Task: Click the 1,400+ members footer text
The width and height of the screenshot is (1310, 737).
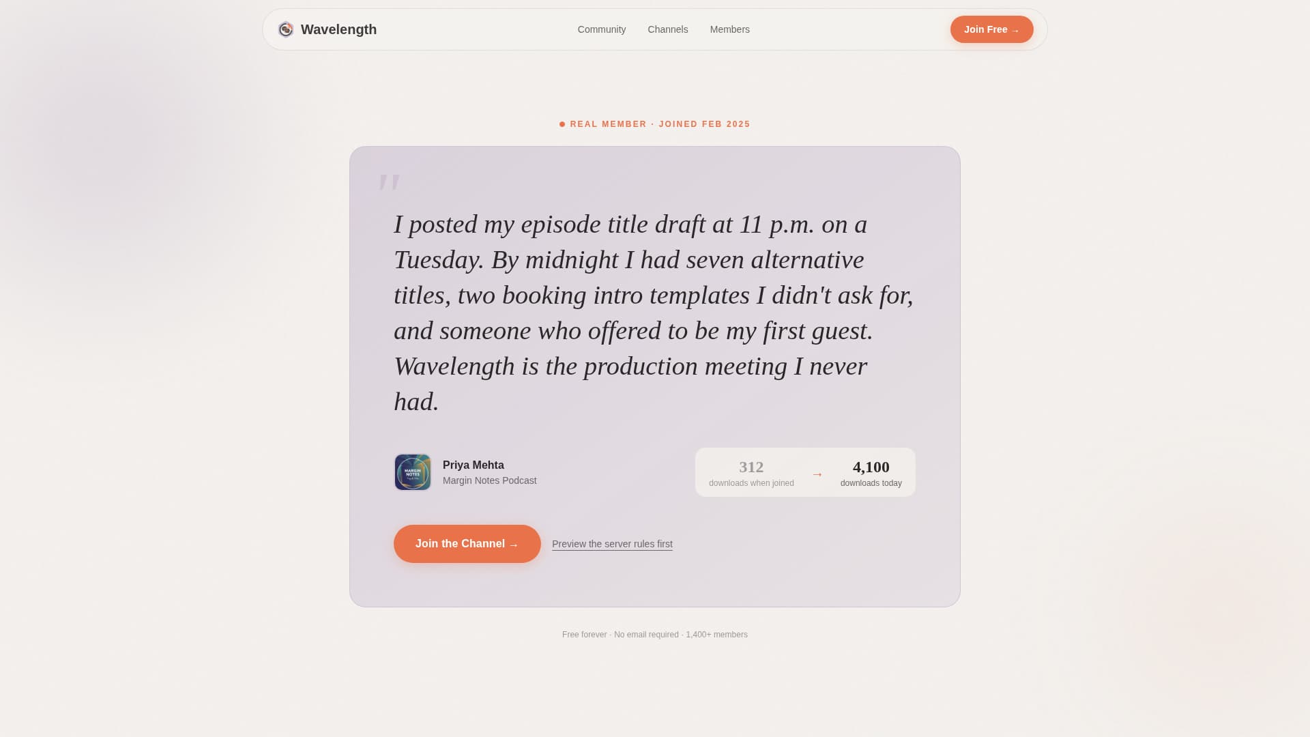Action: point(716,635)
